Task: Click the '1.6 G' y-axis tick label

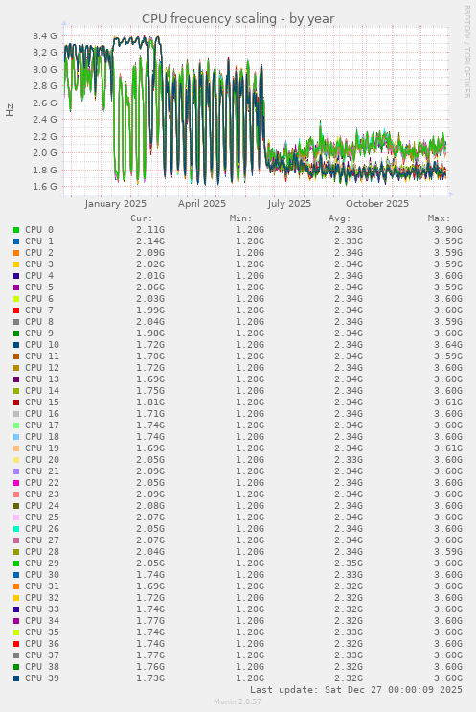Action: [45, 187]
